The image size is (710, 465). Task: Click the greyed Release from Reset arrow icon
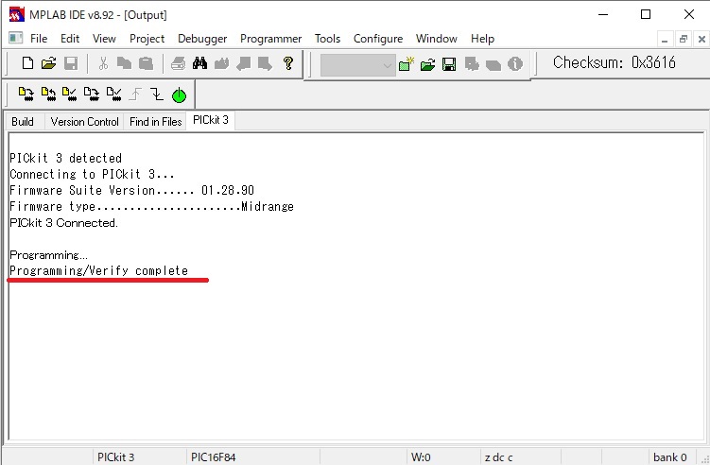(135, 95)
